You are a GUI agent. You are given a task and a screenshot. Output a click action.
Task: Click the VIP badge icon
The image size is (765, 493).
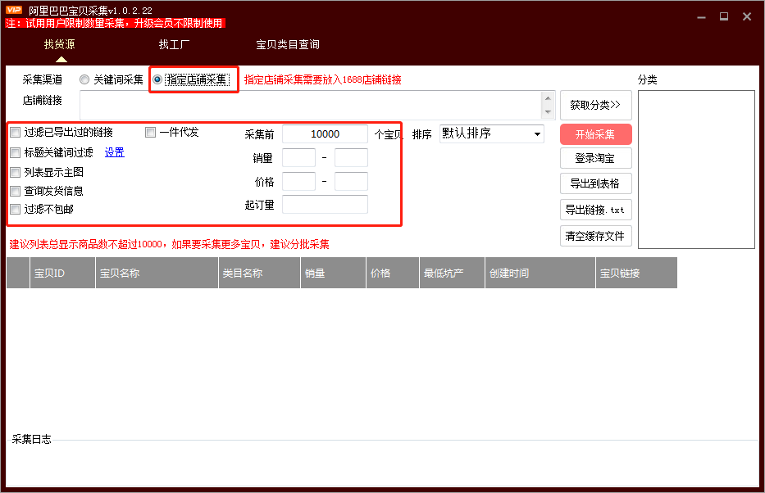point(14,9)
